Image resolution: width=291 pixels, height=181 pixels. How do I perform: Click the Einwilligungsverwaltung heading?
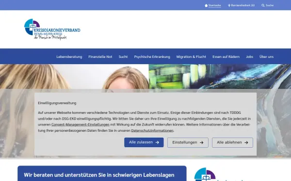point(57,103)
